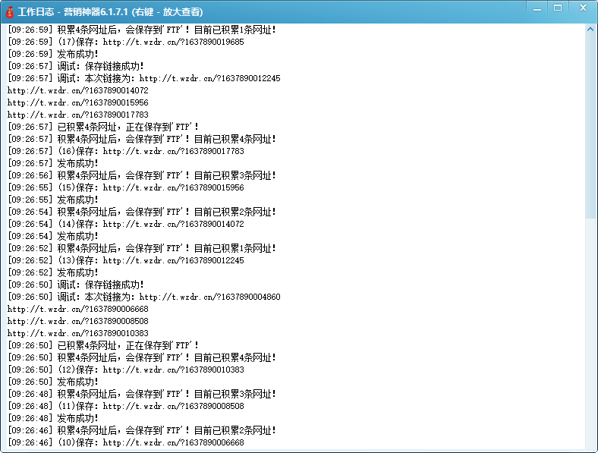
Task: Maximize the 工作日志 log window
Action: coord(558,8)
